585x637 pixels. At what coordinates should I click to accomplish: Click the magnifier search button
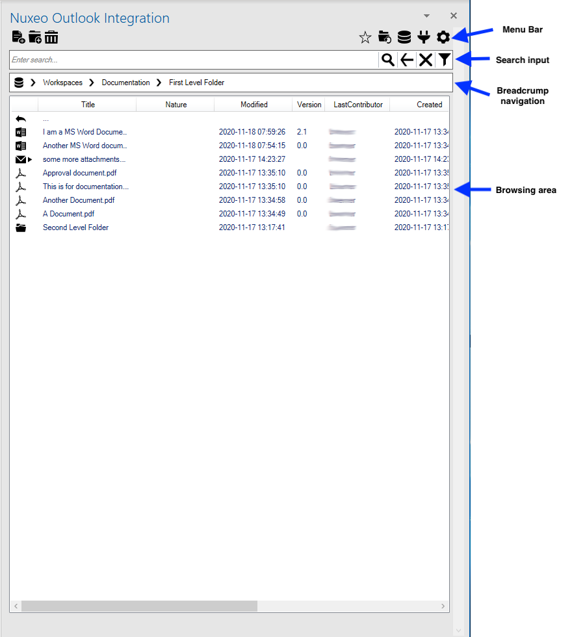point(388,60)
